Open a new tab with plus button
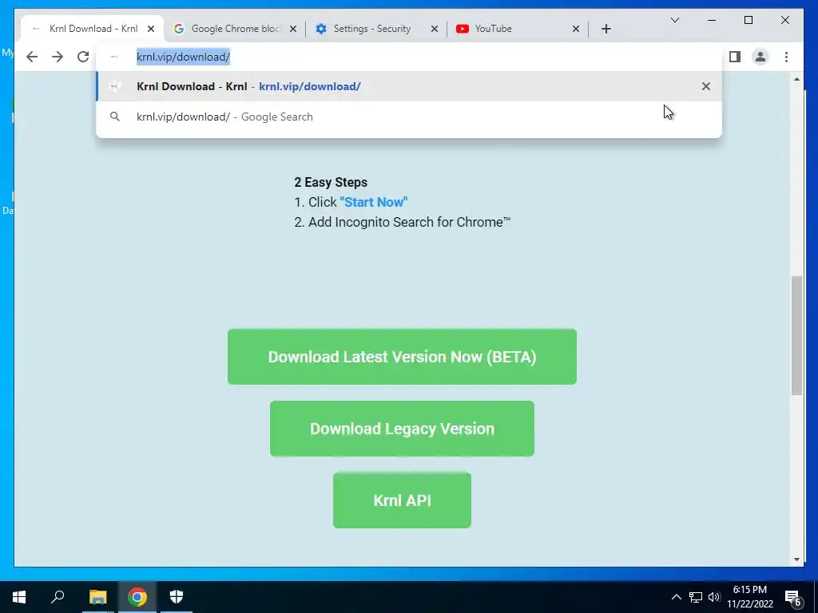 (606, 29)
